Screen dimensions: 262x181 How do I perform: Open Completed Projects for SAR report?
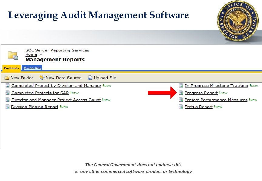40,93
